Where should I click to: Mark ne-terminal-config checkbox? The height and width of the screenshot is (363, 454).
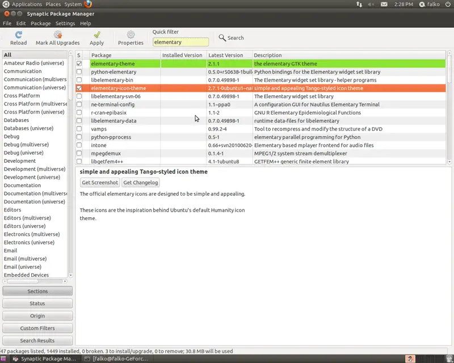click(79, 104)
